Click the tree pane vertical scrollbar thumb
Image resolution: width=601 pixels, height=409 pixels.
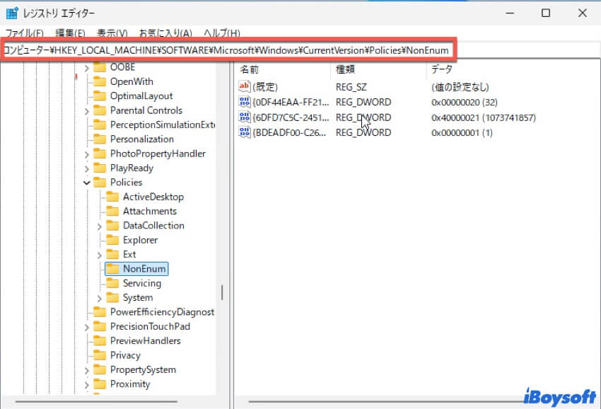click(x=222, y=292)
